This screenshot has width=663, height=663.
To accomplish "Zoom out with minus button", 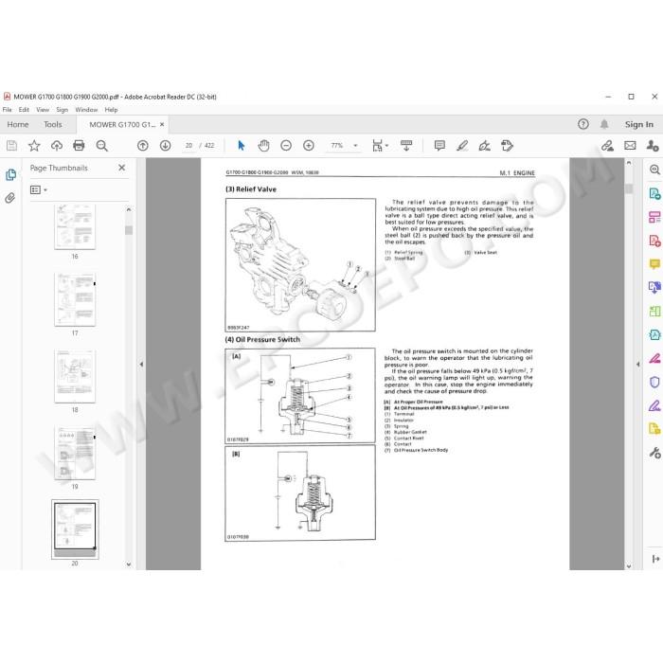I will [286, 146].
